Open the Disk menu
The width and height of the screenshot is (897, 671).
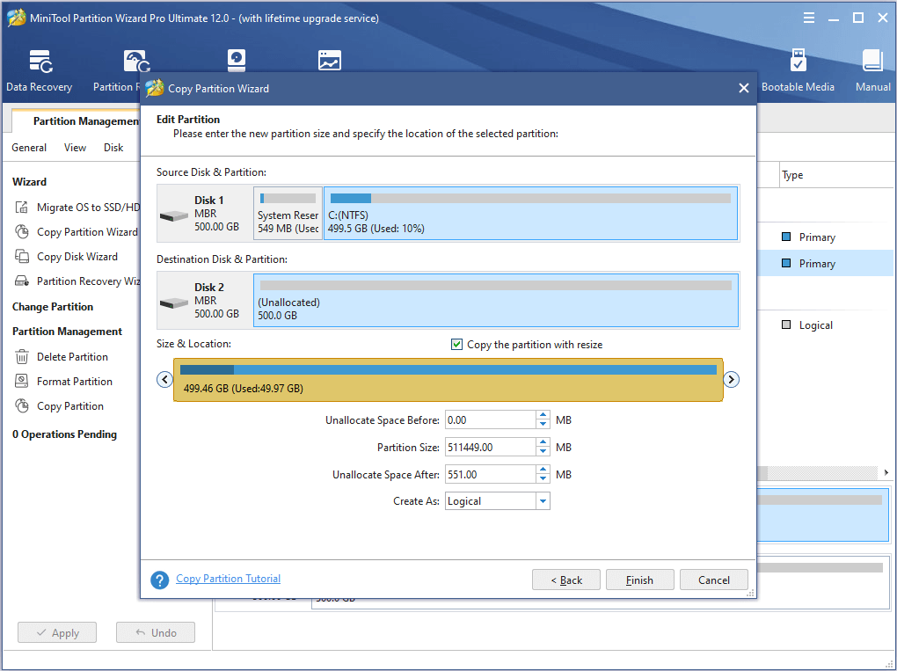pyautogui.click(x=113, y=148)
